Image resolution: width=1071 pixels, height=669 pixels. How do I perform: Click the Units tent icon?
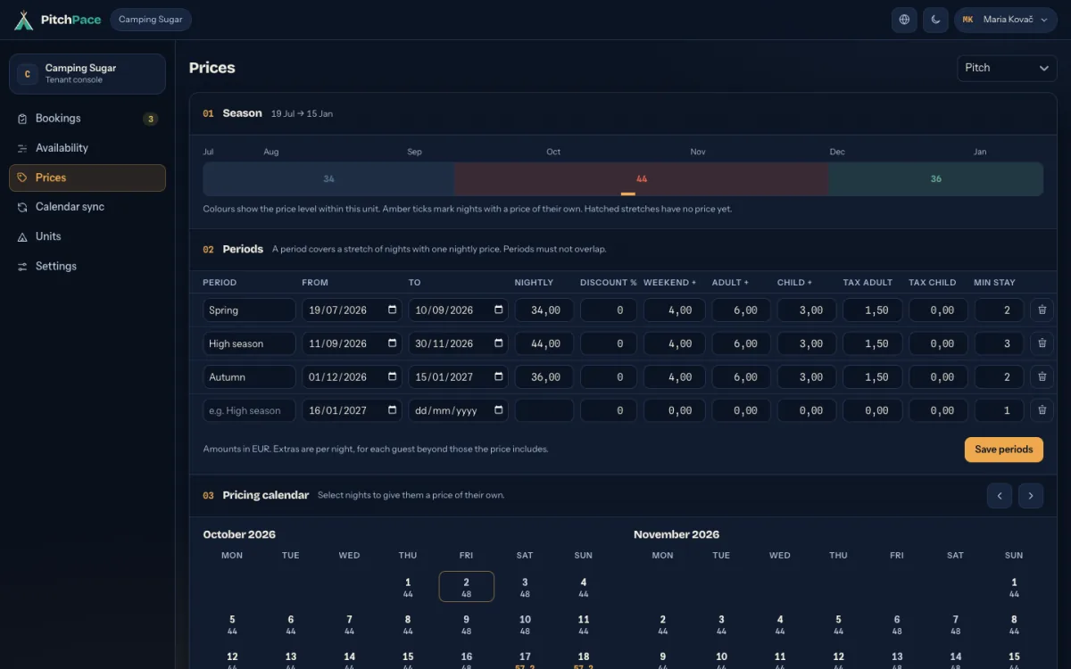[x=22, y=236]
